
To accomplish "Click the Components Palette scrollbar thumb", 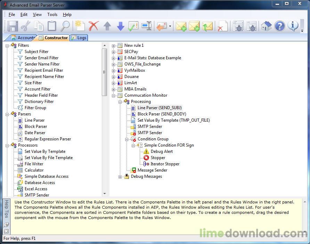I will click(x=104, y=72).
